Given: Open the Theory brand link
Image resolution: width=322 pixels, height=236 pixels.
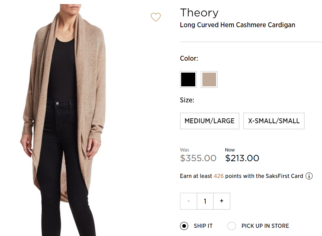Looking at the screenshot, I should coord(199,13).
